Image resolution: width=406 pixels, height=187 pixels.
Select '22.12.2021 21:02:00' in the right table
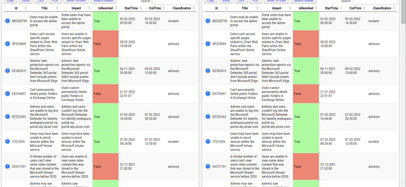(328, 167)
